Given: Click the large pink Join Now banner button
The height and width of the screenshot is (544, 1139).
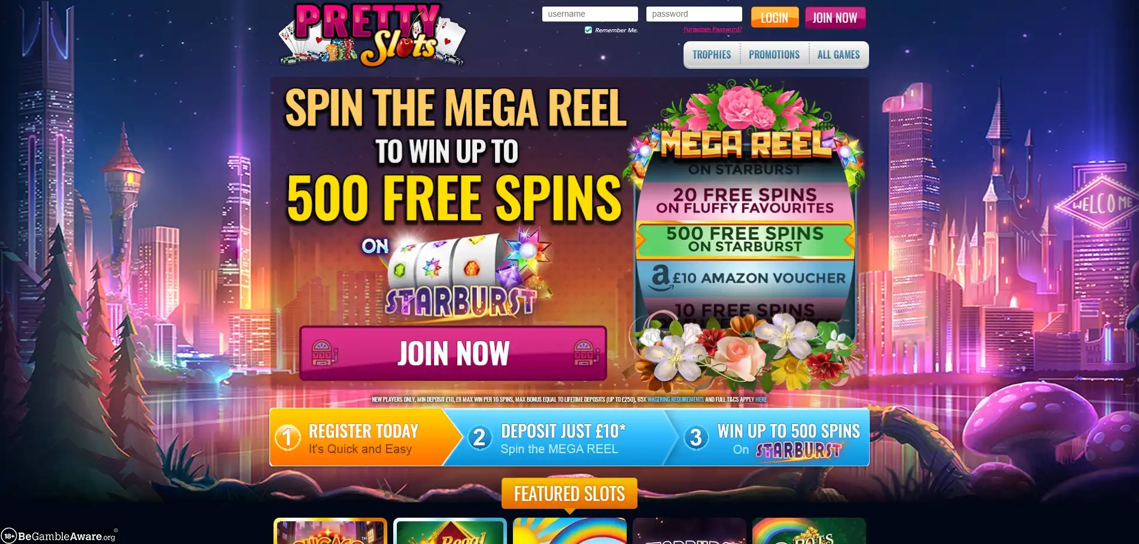Looking at the screenshot, I should pyautogui.click(x=453, y=353).
